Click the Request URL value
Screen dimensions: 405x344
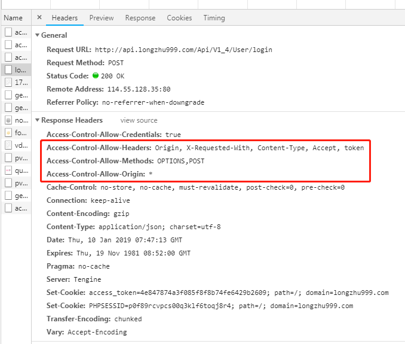point(179,50)
